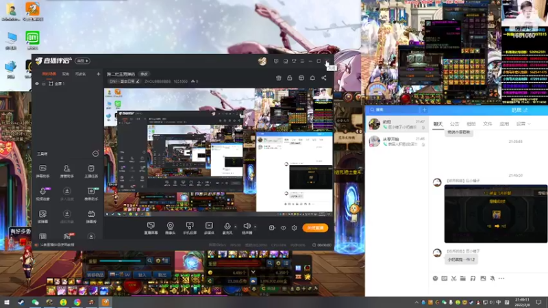Click the record video icon beside preview eye
This screenshot has width=548, height=308.
(x=272, y=228)
